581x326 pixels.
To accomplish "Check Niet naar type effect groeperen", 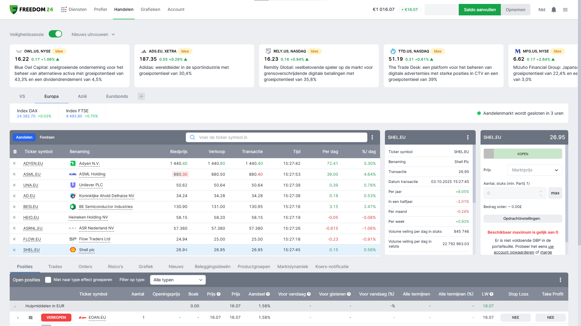I will pyautogui.click(x=48, y=280).
